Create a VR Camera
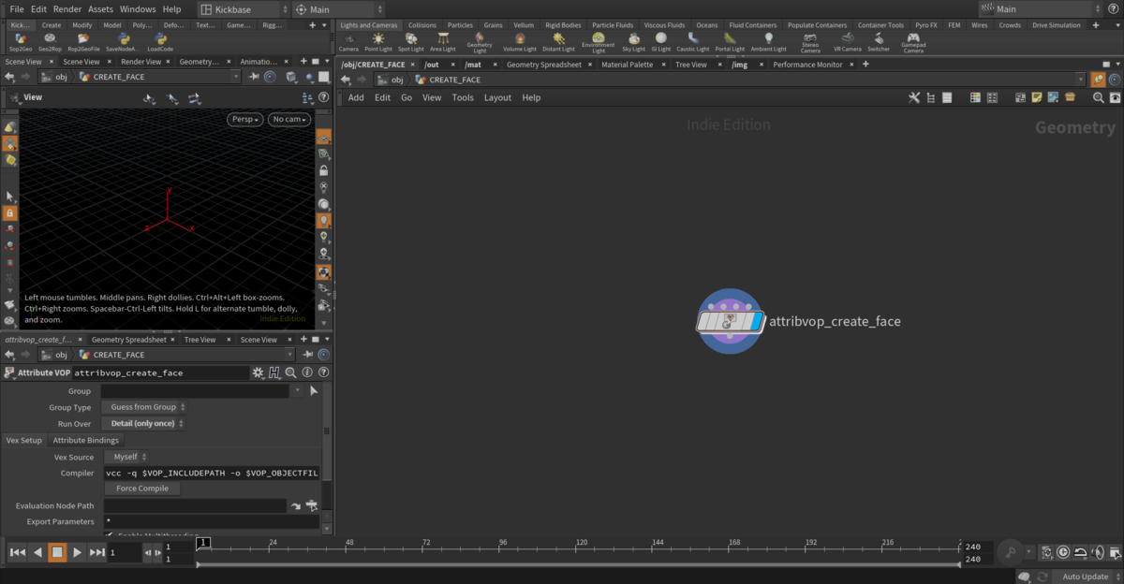 pos(848,42)
